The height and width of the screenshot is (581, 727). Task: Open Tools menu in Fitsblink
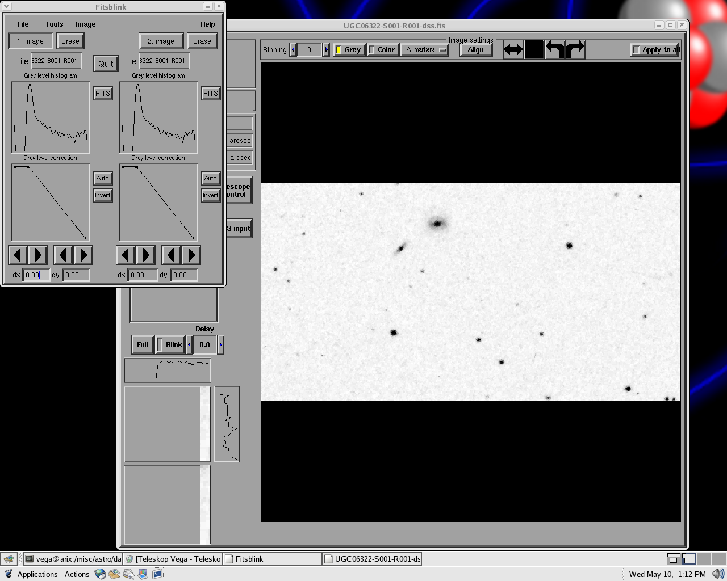point(55,24)
